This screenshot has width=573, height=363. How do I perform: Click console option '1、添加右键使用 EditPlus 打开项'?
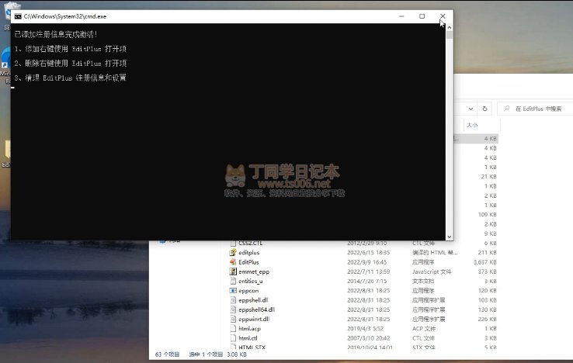[x=70, y=49]
